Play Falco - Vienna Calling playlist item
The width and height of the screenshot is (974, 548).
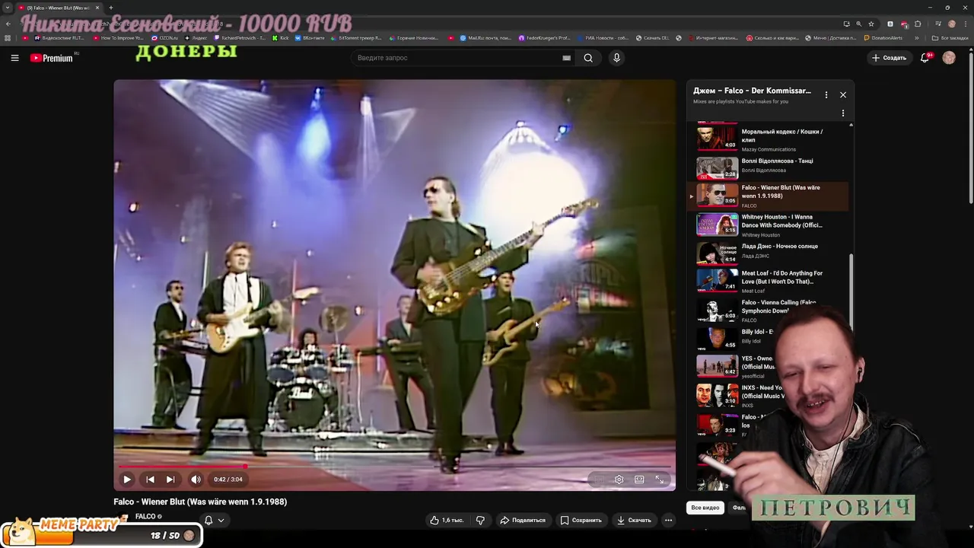tap(769, 311)
